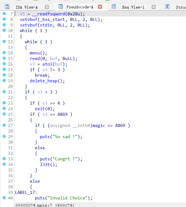The image size is (186, 207).
Task: Close the Pseudocode-A tab
Action: 100,7
